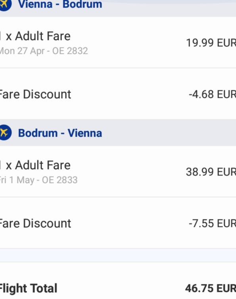Click the 38.99 EUR return fare price
This screenshot has width=236, height=299.
pyautogui.click(x=211, y=172)
